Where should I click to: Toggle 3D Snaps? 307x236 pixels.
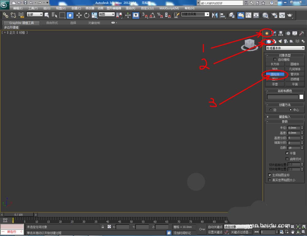point(145,15)
